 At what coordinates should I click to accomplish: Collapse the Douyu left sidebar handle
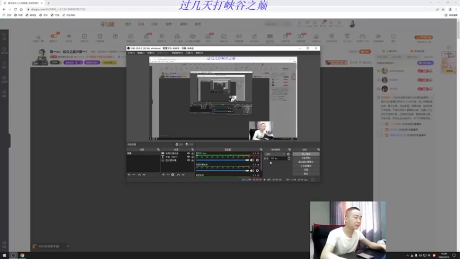10,140
